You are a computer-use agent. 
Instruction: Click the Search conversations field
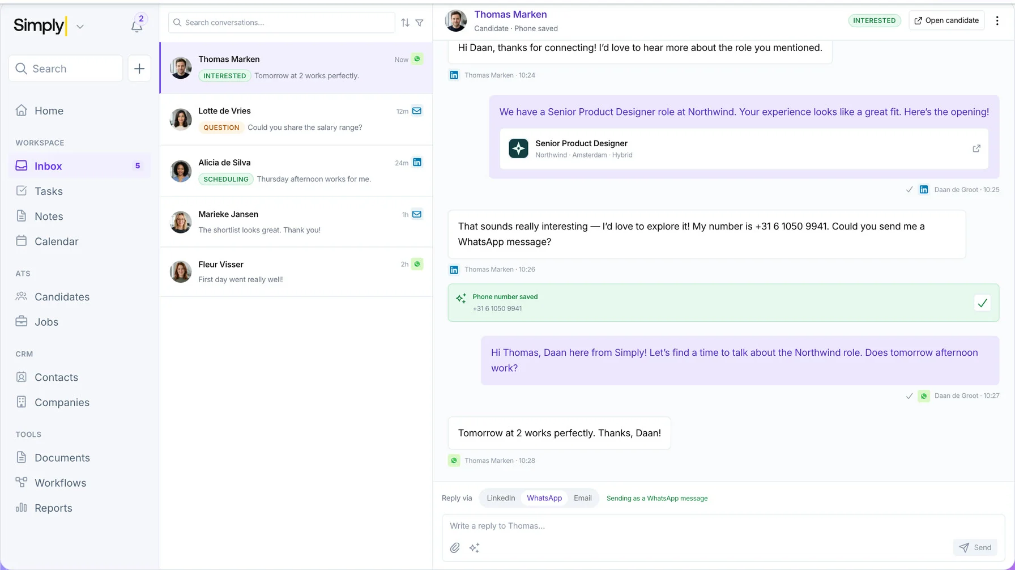pyautogui.click(x=282, y=23)
